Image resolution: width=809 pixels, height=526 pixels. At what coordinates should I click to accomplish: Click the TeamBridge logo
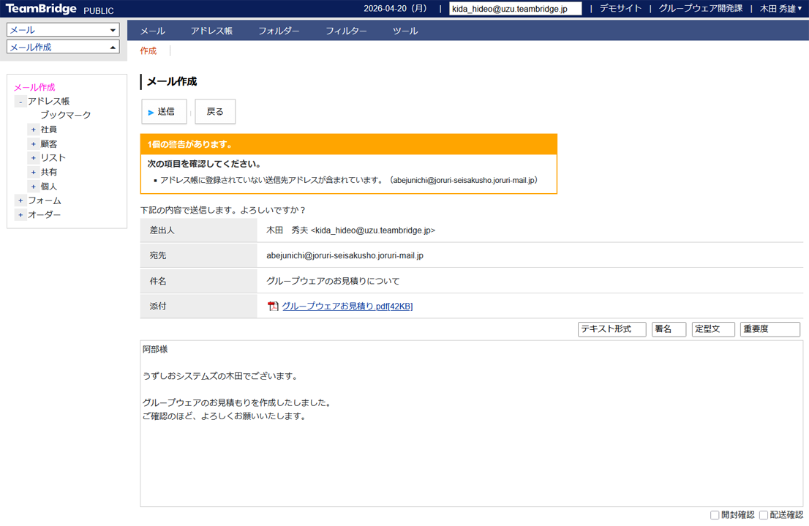tap(41, 9)
